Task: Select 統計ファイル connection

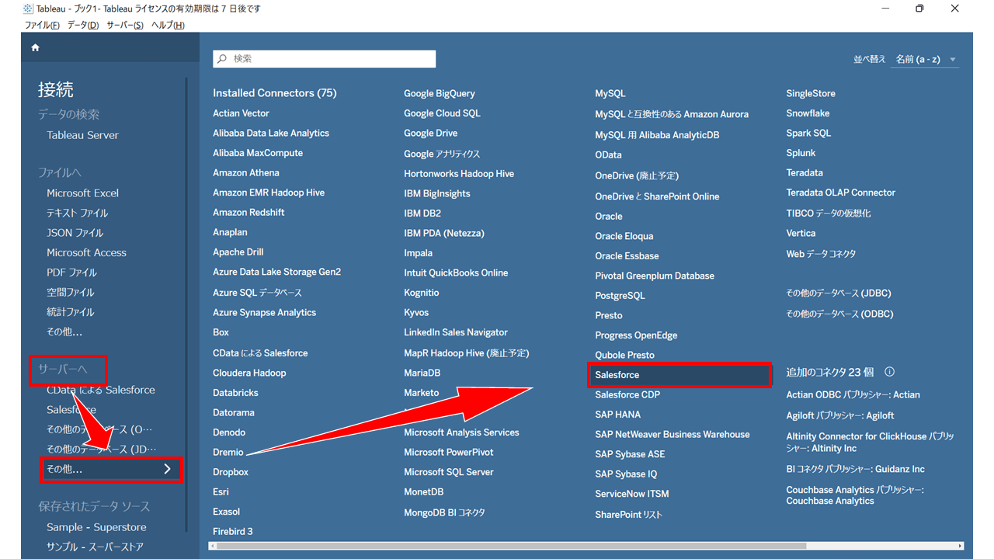Action: tap(70, 312)
